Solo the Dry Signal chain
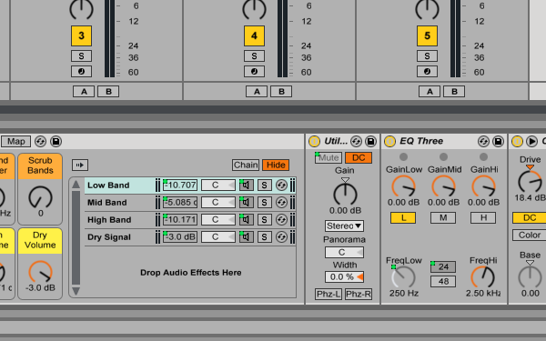The height and width of the screenshot is (341, 546). point(264,237)
